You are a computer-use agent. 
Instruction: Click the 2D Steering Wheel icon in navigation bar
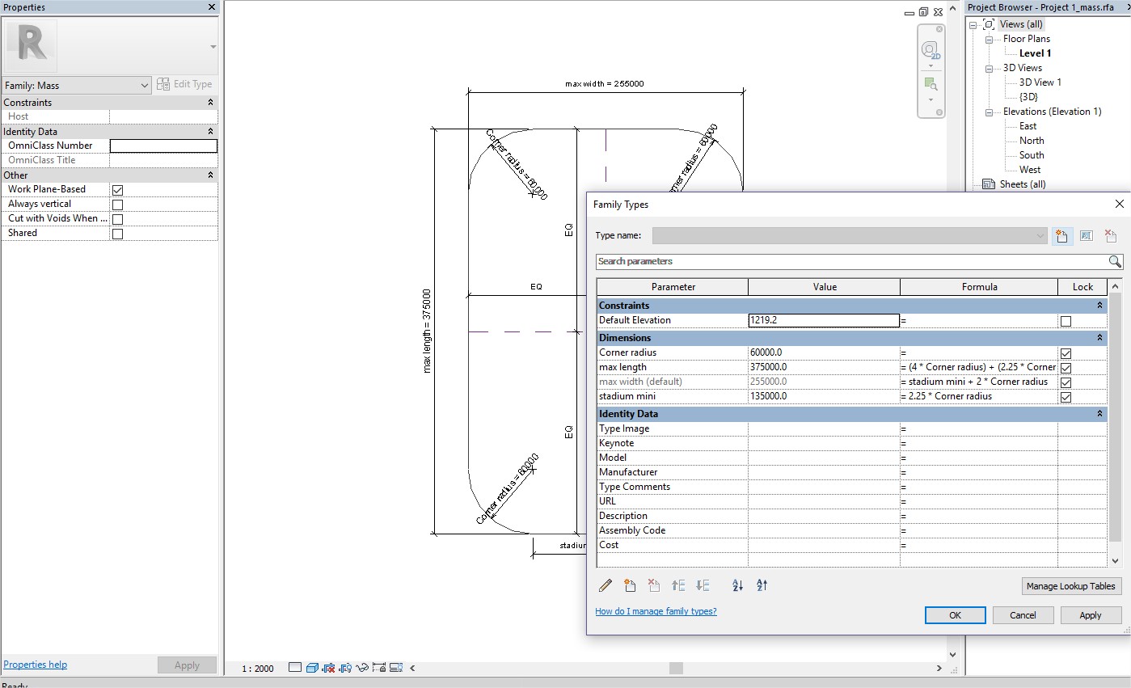tap(931, 50)
